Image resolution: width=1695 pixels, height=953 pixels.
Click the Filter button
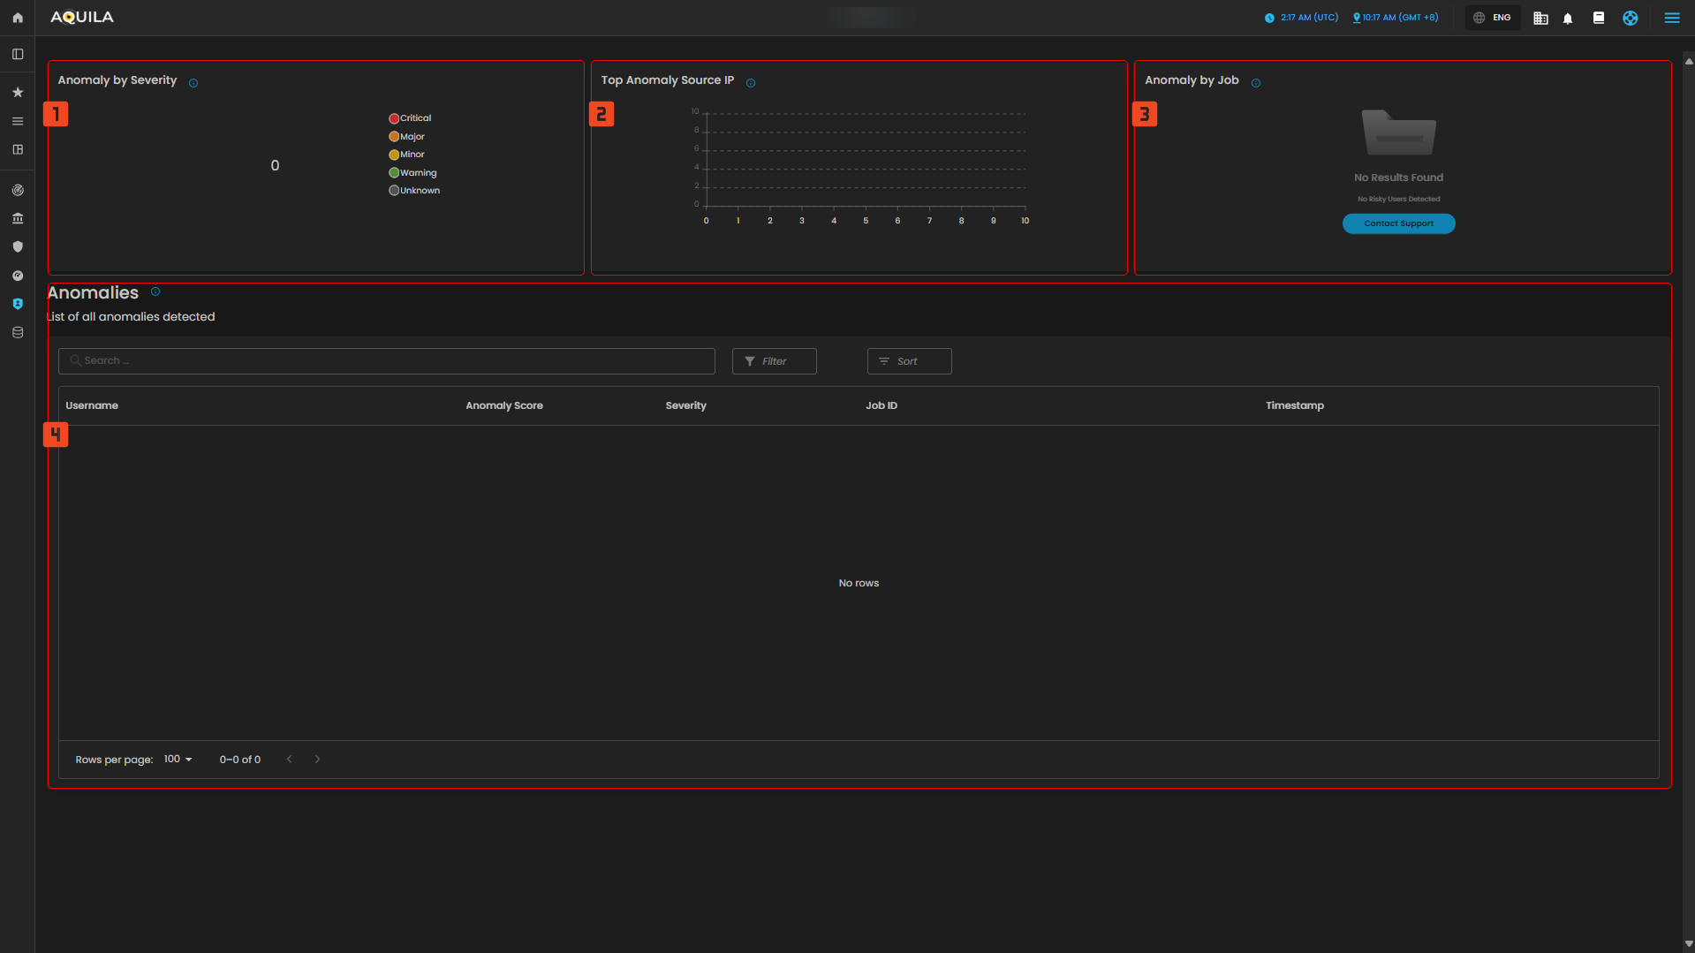[x=774, y=361]
